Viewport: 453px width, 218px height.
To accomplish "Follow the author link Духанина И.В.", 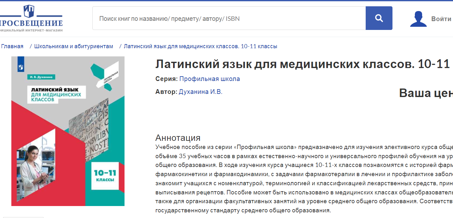I will pos(200,92).
